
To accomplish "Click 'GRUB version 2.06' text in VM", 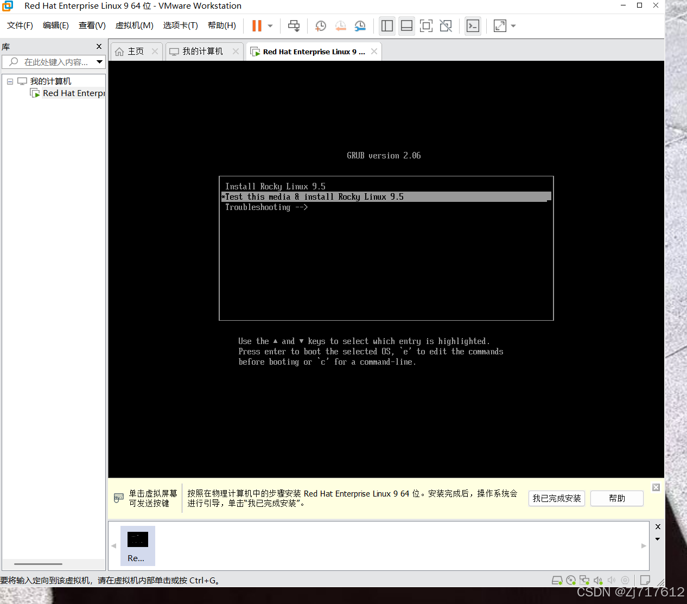I will click(384, 156).
